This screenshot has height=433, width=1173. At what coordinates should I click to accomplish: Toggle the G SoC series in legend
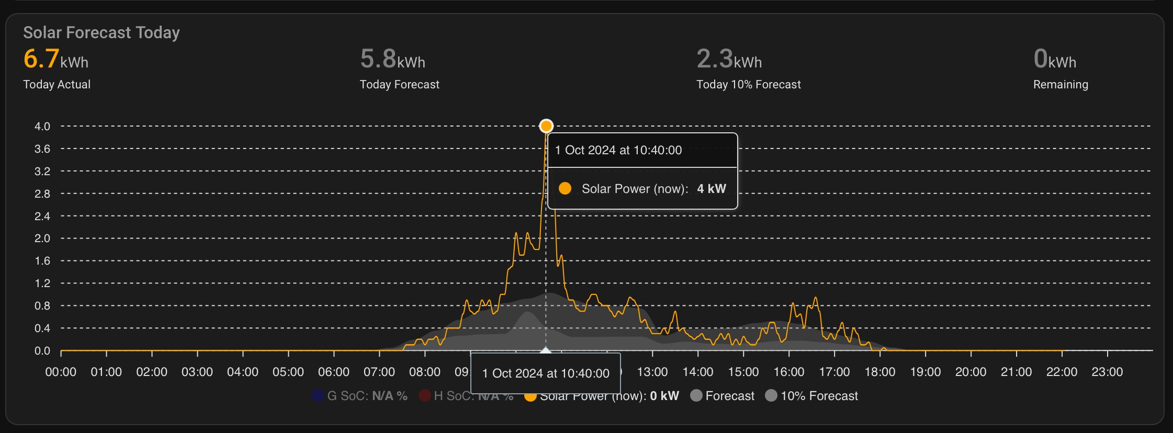tap(359, 396)
